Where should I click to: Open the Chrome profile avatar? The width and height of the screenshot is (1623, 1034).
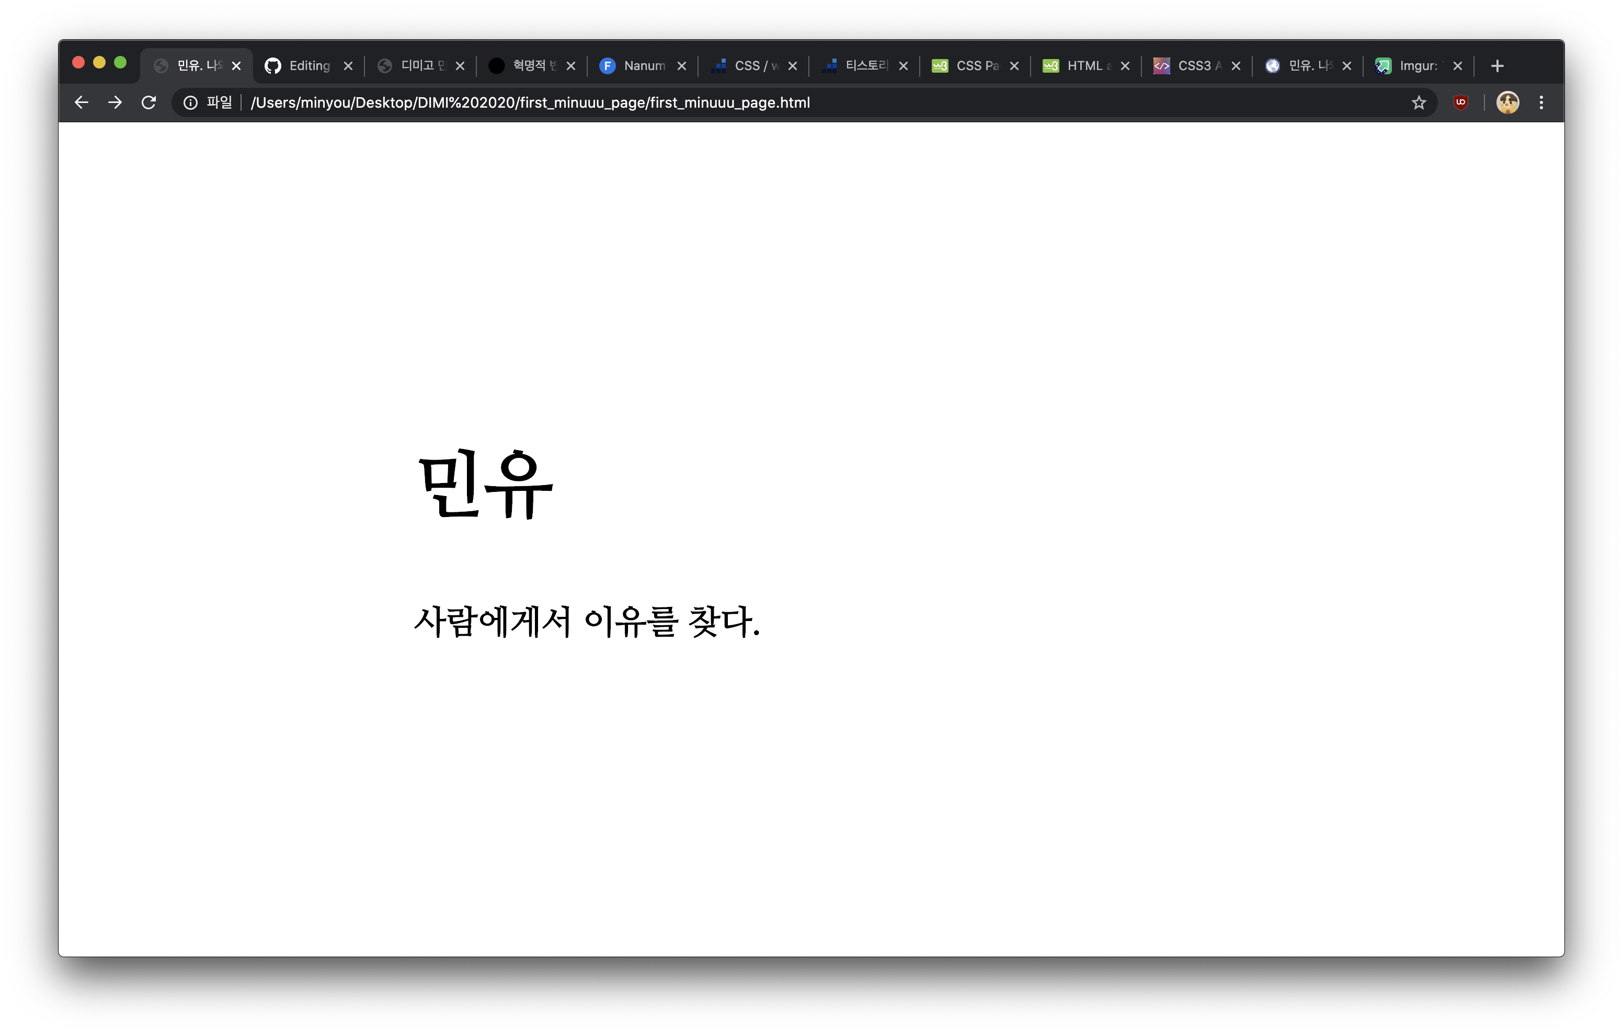[1507, 102]
